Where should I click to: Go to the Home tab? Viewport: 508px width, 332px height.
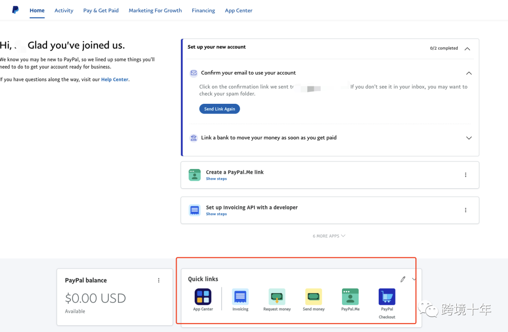(37, 10)
